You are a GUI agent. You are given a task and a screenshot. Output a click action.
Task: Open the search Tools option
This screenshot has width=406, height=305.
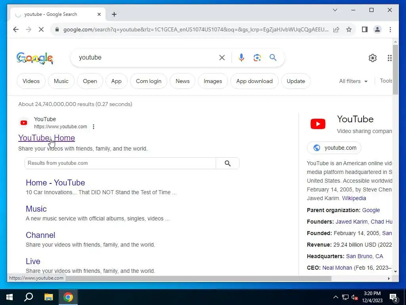coord(386,81)
